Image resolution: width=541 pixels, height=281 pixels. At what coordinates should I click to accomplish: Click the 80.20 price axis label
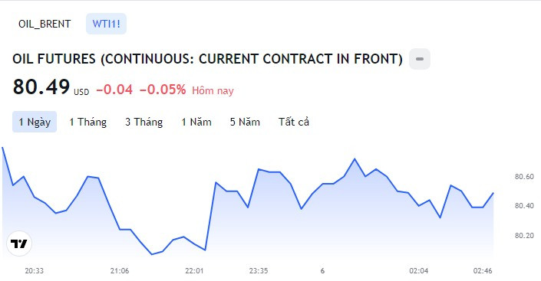click(524, 236)
